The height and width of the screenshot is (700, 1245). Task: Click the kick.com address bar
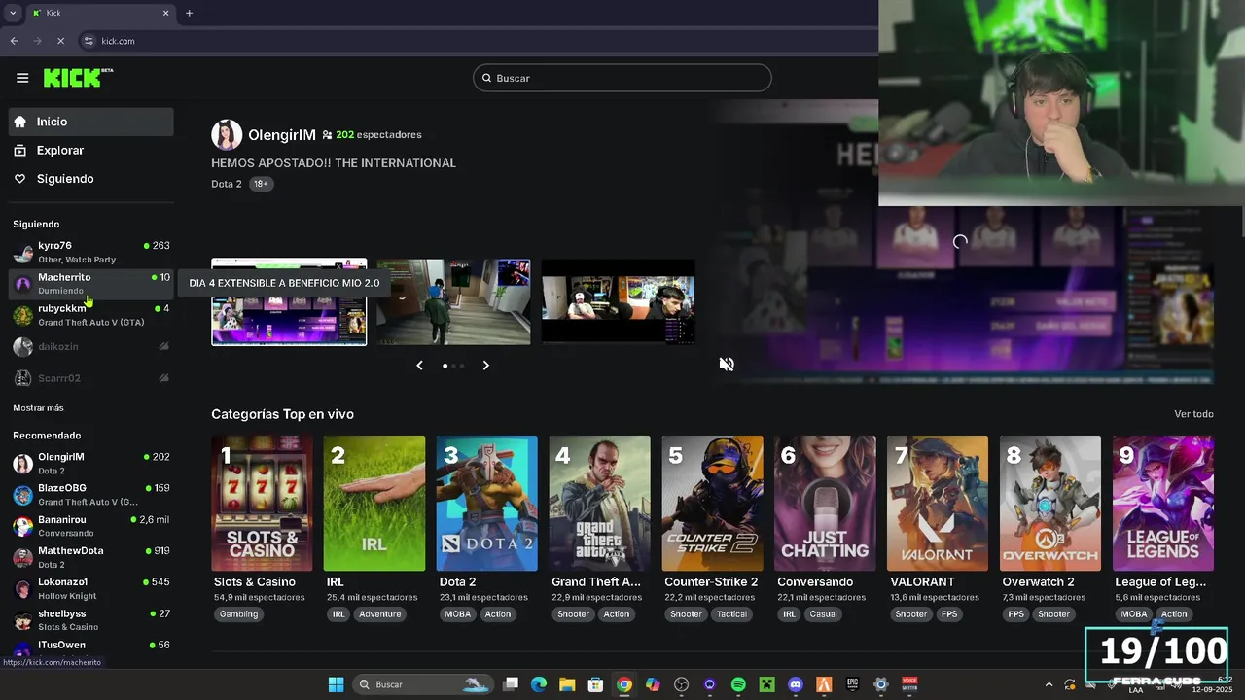click(x=477, y=41)
